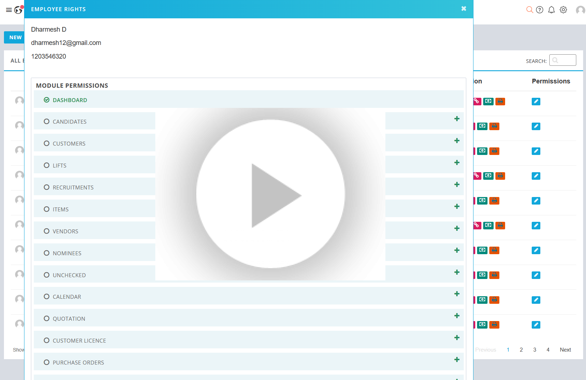Image resolution: width=586 pixels, height=380 pixels.
Task: Open the notifications bell icon
Action: 551,10
